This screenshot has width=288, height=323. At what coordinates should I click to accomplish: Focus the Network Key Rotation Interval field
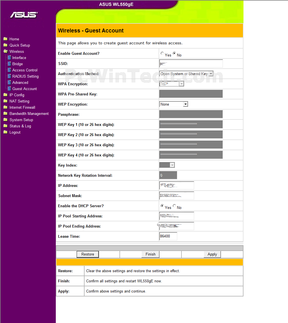tap(168, 175)
